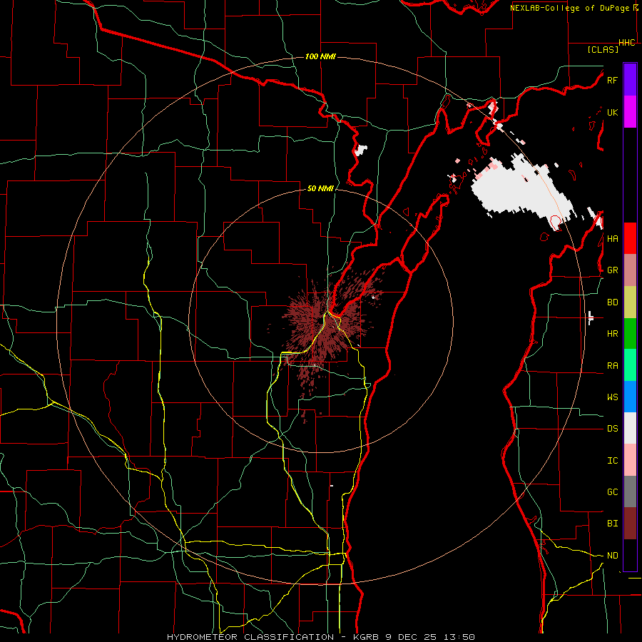Click the GC legend label text
642x642 pixels.
point(612,492)
